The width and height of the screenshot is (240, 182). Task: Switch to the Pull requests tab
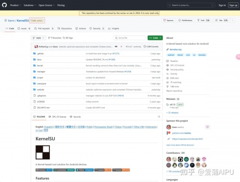click(x=44, y=28)
